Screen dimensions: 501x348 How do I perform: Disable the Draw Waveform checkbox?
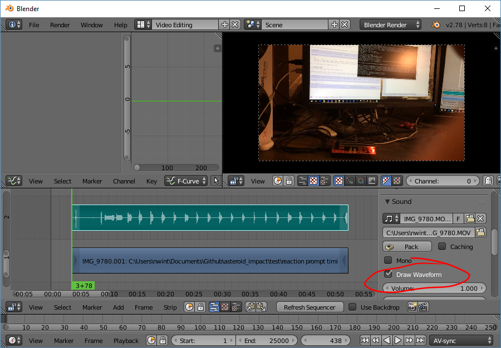coord(388,274)
